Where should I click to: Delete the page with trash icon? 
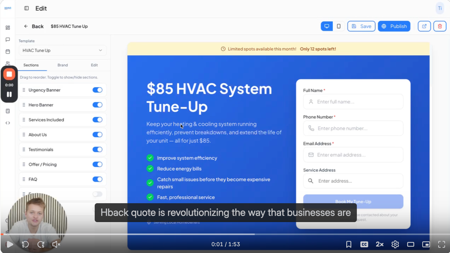440,26
